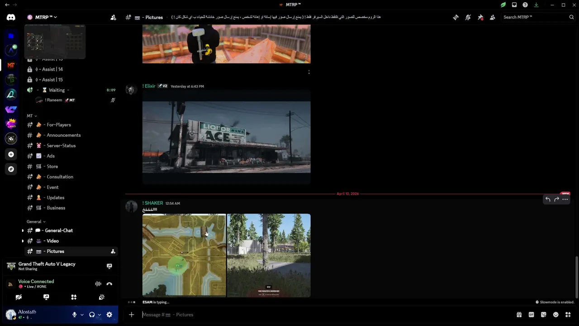Click the plus attach button in message bar

131,315
